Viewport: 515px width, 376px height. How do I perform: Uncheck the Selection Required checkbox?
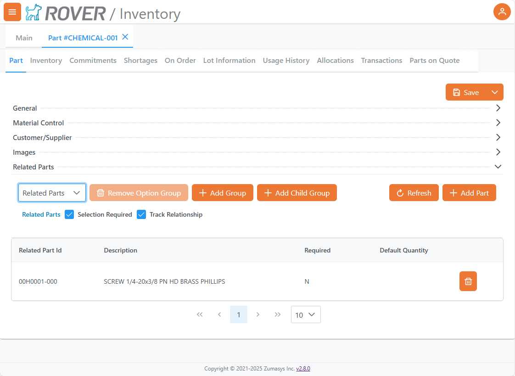tap(69, 214)
